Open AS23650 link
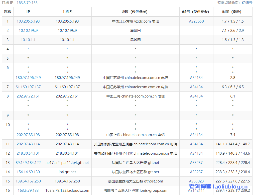The width and height of the screenshot is (254, 196). coord(196,21)
